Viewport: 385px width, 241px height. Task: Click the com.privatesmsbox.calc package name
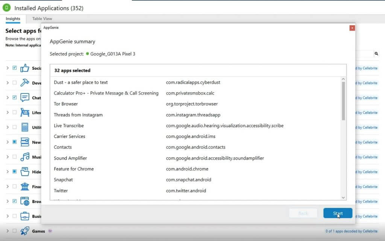click(190, 93)
